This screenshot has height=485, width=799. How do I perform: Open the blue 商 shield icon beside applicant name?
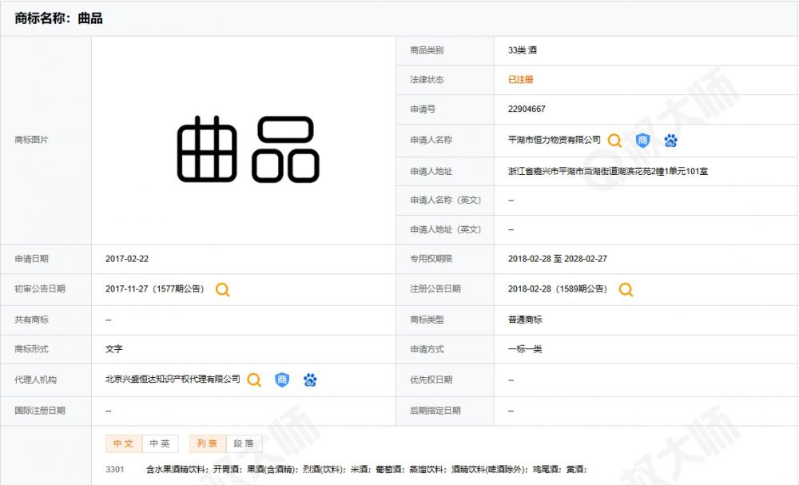click(642, 140)
